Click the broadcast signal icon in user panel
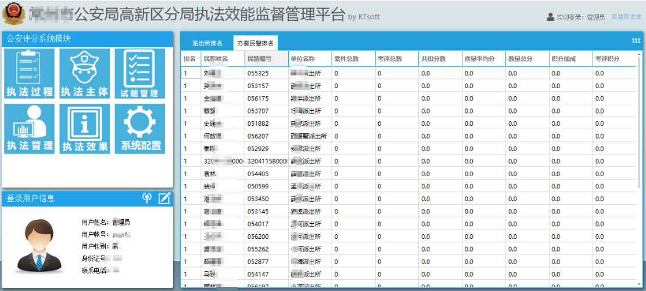The image size is (646, 291). pyautogui.click(x=148, y=198)
